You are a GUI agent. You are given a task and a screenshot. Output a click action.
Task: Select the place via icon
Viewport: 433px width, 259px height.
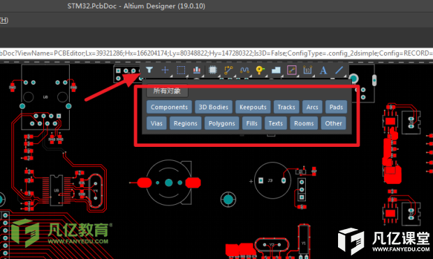click(260, 70)
